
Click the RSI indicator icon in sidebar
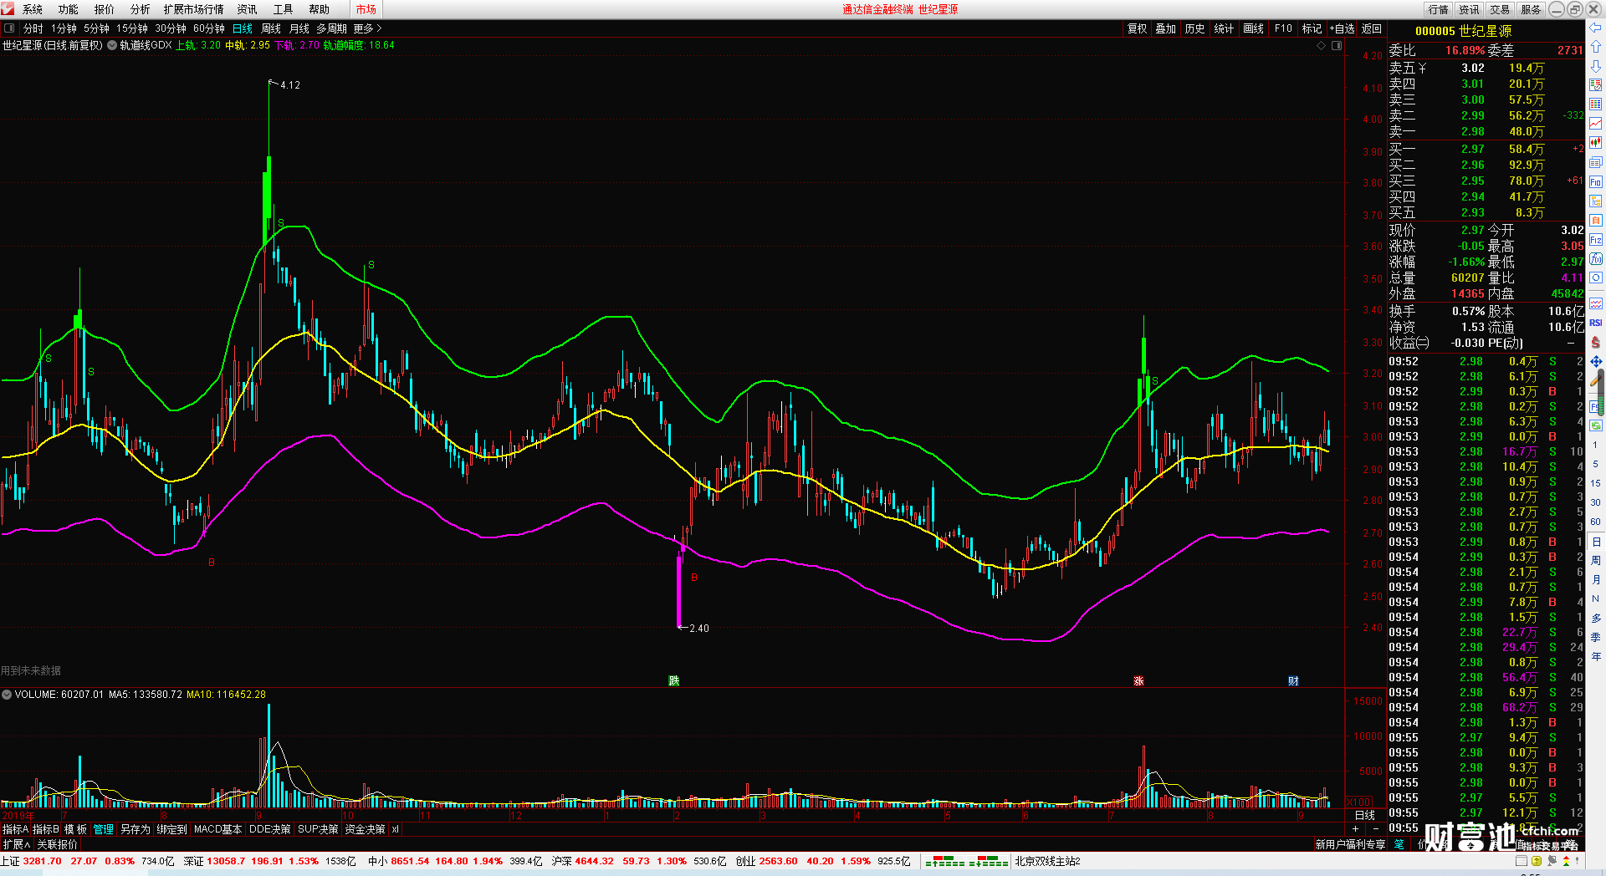click(1596, 323)
